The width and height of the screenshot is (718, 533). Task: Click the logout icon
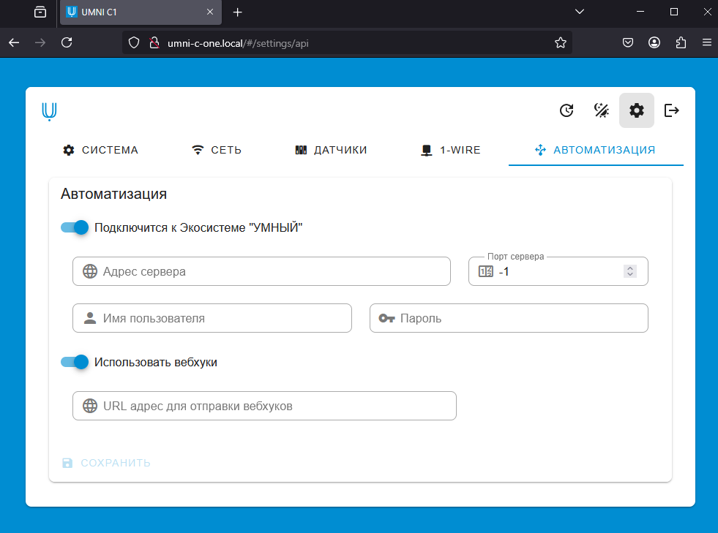[671, 110]
